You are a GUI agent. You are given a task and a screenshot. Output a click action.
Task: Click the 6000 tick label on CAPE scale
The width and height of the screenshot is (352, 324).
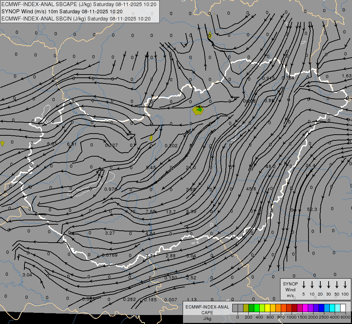click(x=345, y=317)
